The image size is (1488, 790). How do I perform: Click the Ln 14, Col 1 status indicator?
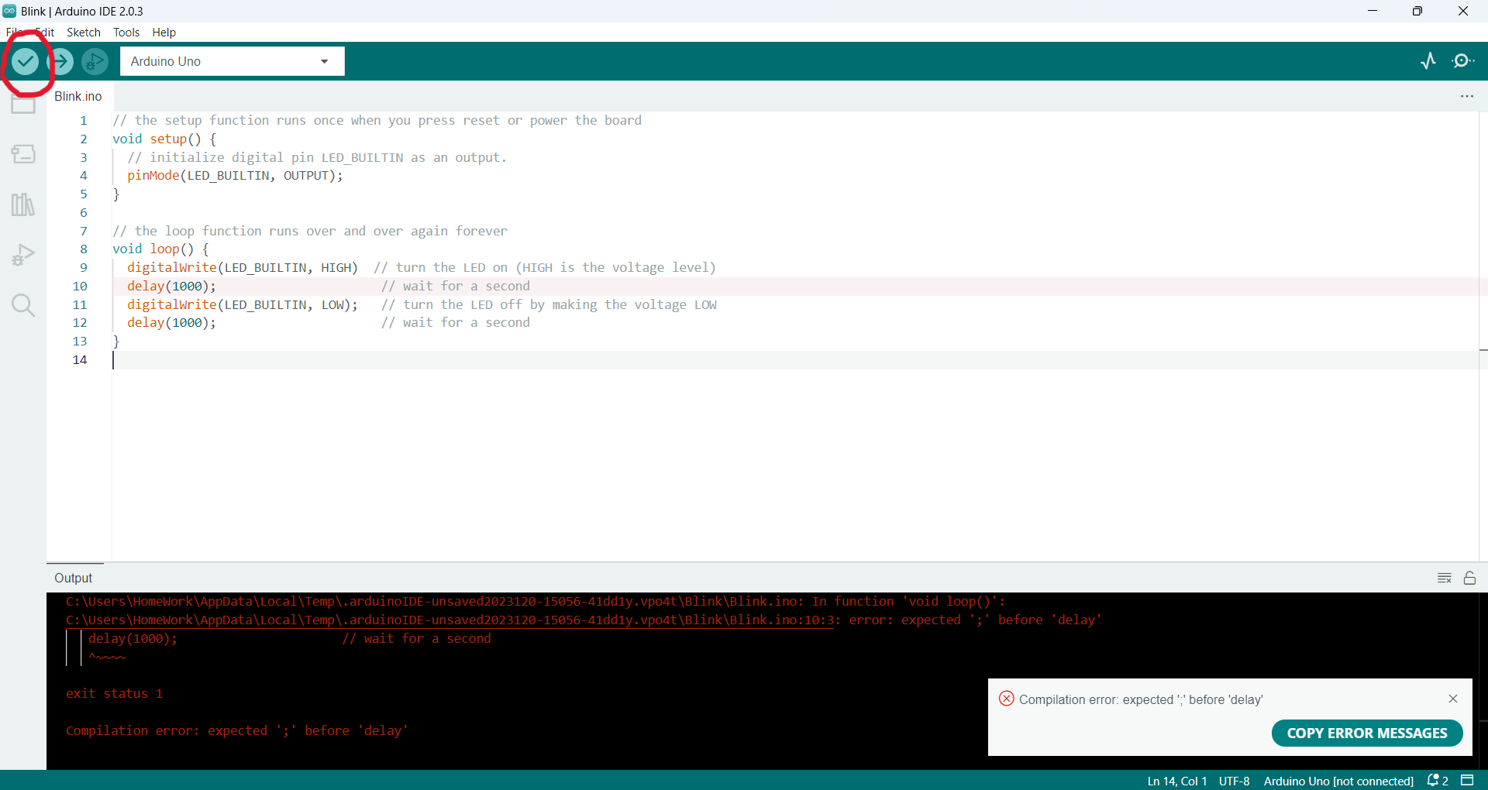tap(1176, 781)
